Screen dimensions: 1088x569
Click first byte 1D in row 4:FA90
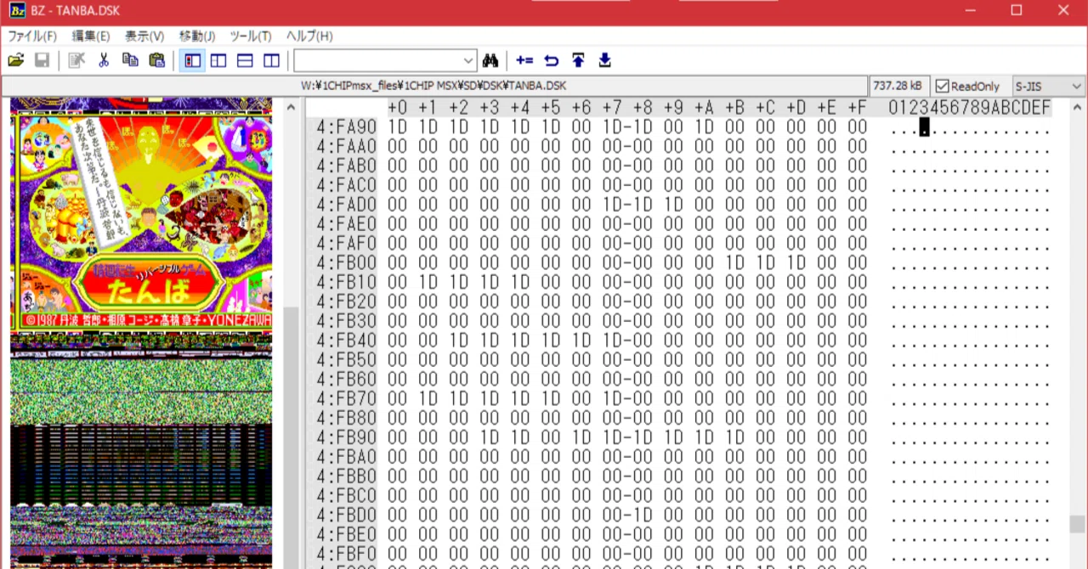coord(397,127)
